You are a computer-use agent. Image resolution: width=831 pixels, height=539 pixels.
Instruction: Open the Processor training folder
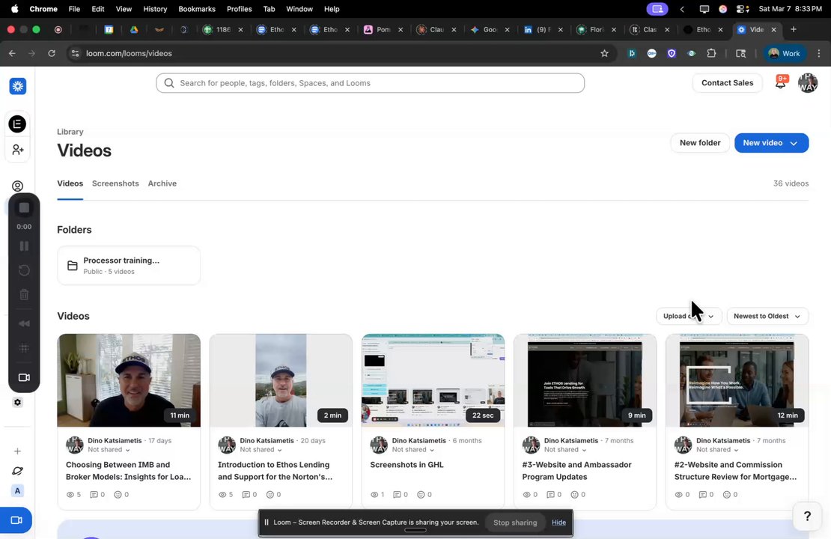coord(129,266)
